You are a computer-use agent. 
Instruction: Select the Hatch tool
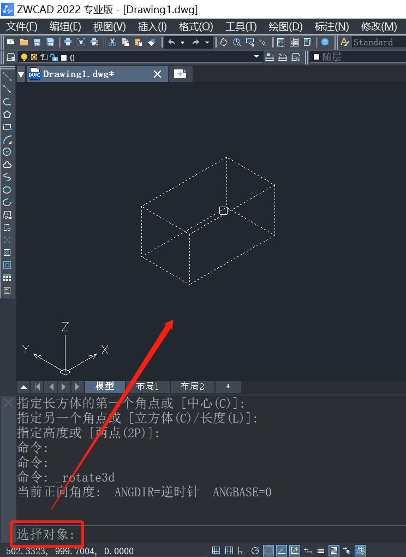pos(7,253)
